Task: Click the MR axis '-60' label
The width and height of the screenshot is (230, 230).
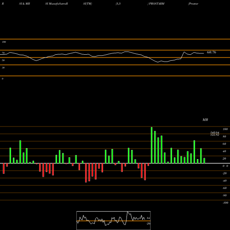Action: coord(224,188)
